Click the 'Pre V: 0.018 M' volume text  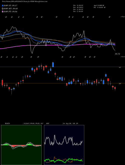click(x=99, y=7)
